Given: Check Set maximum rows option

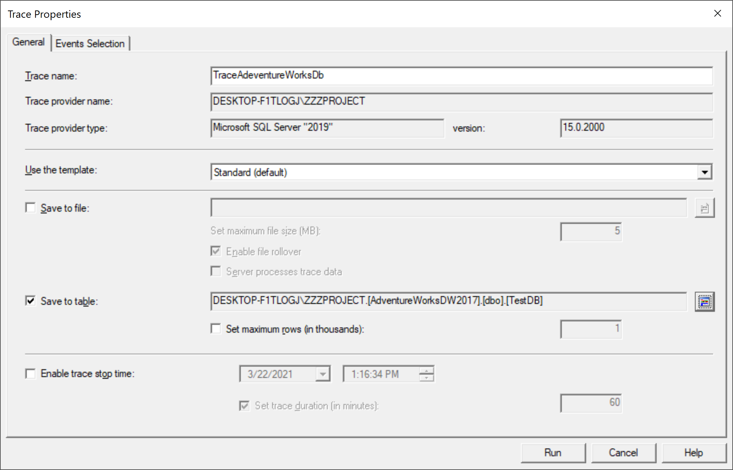Looking at the screenshot, I should pyautogui.click(x=216, y=329).
